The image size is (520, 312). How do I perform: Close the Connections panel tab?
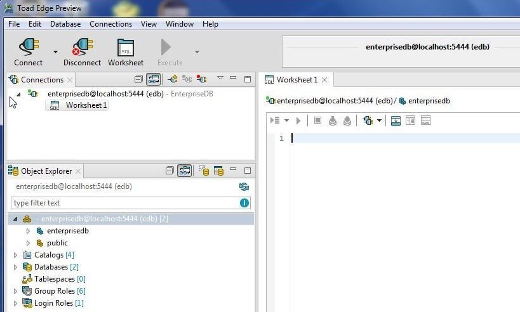(70, 80)
